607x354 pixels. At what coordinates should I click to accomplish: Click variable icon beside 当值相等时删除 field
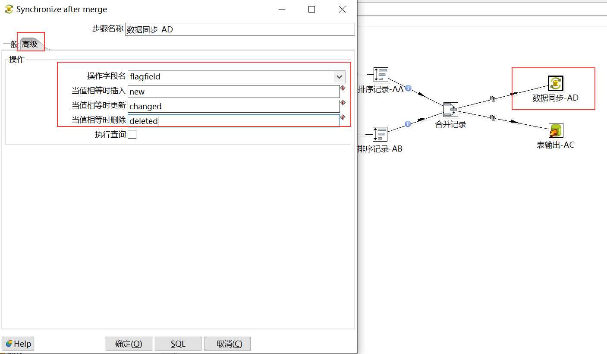(343, 117)
